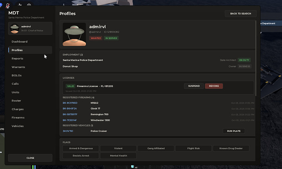
Task: Open the Dashboard section
Action: click(x=30, y=42)
